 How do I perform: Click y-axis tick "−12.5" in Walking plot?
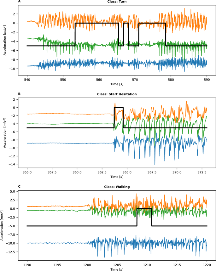pos(11,252)
